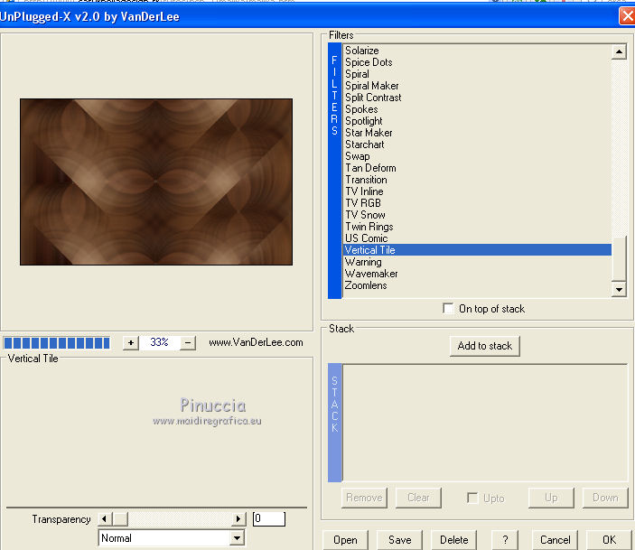Visit www.VanDerLee.com link
Image resolution: width=635 pixels, height=550 pixels.
[256, 342]
